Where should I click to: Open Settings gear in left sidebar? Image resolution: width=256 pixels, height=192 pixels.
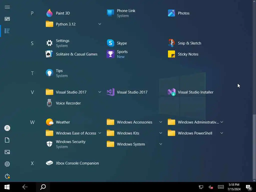7,164
